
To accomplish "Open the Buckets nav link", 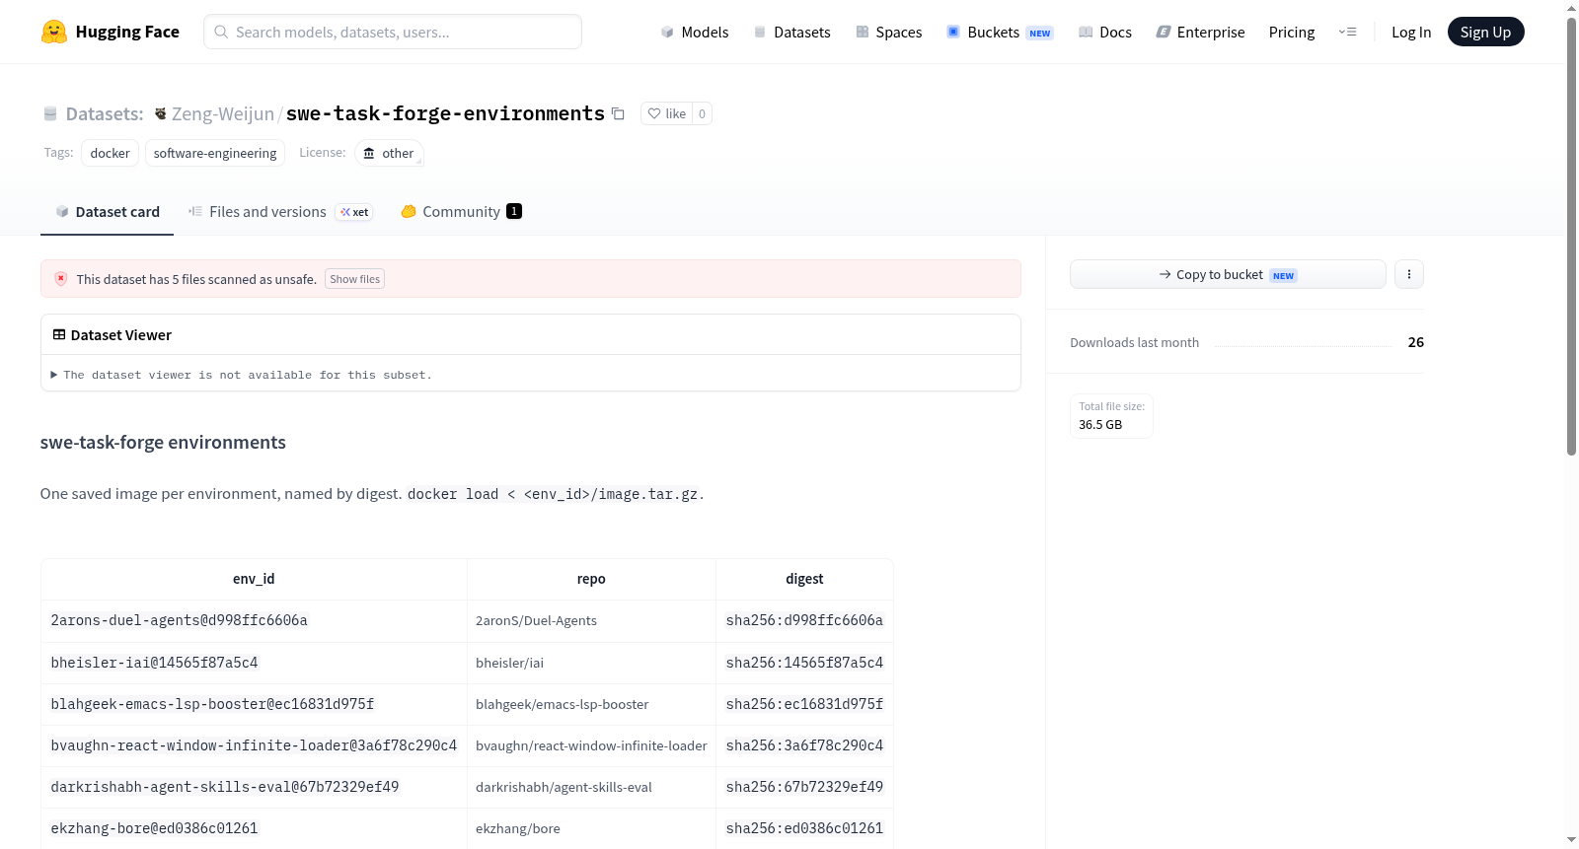I will (999, 32).
